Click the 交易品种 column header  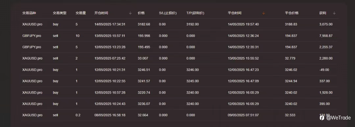click(29, 13)
